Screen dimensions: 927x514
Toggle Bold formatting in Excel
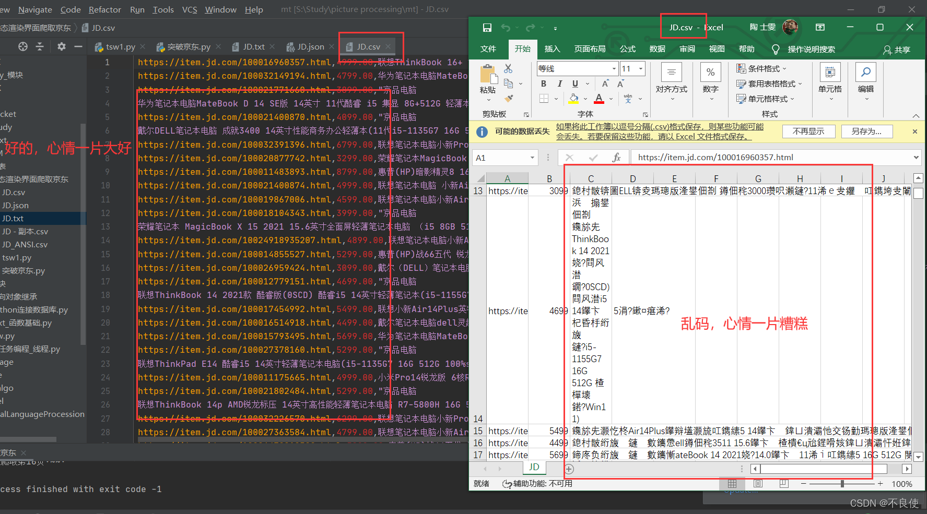pos(544,83)
